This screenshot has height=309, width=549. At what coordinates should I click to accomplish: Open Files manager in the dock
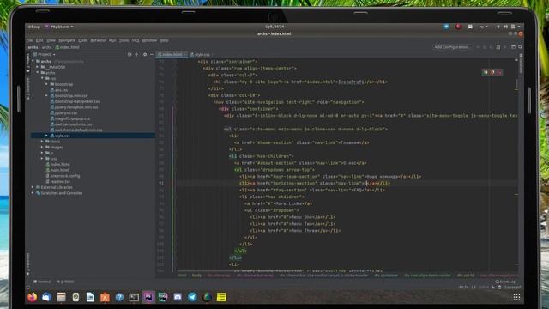61,297
